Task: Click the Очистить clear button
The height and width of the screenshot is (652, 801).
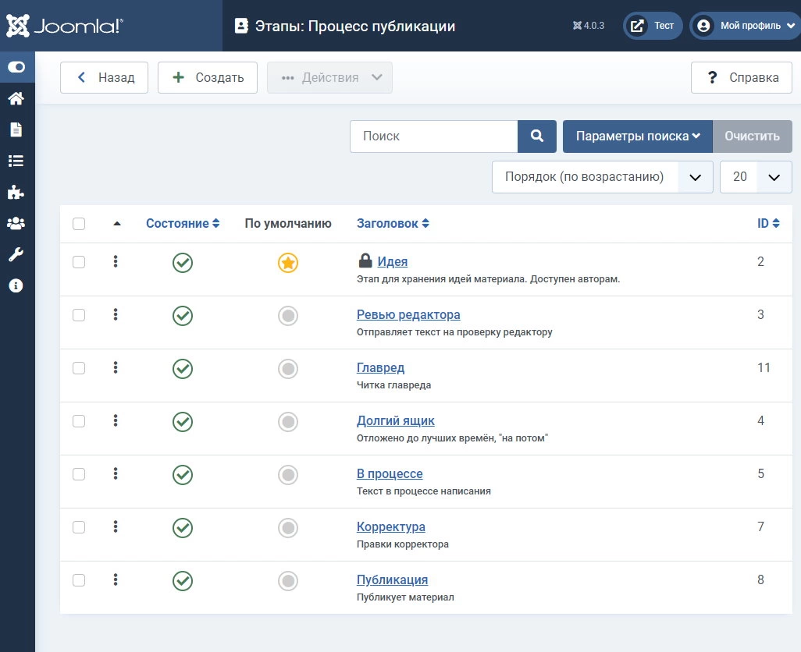Action: click(x=753, y=136)
